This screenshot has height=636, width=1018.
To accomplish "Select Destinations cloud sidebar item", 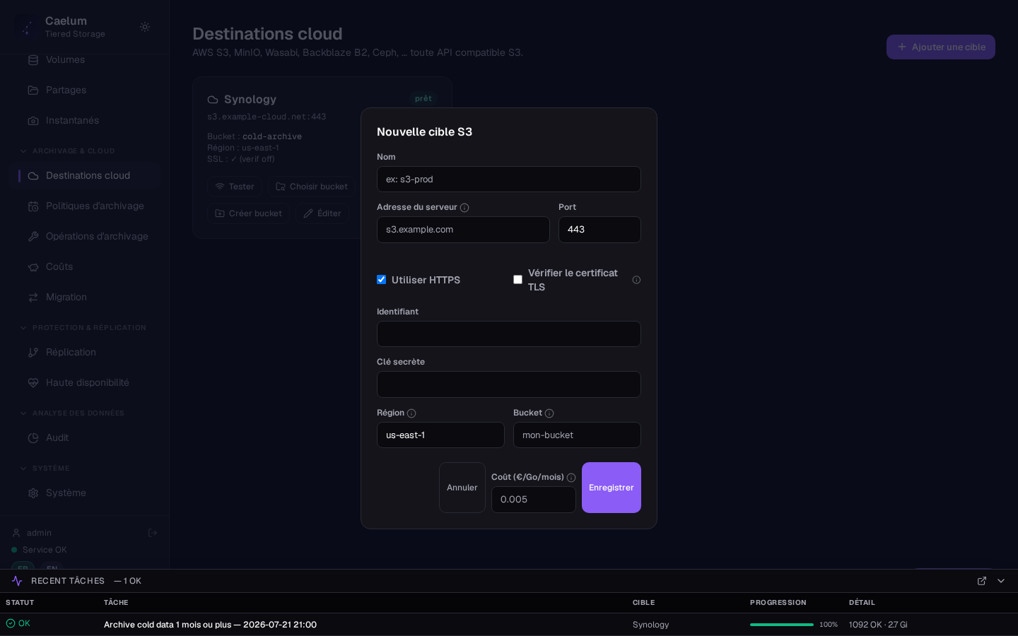I will coord(85,176).
